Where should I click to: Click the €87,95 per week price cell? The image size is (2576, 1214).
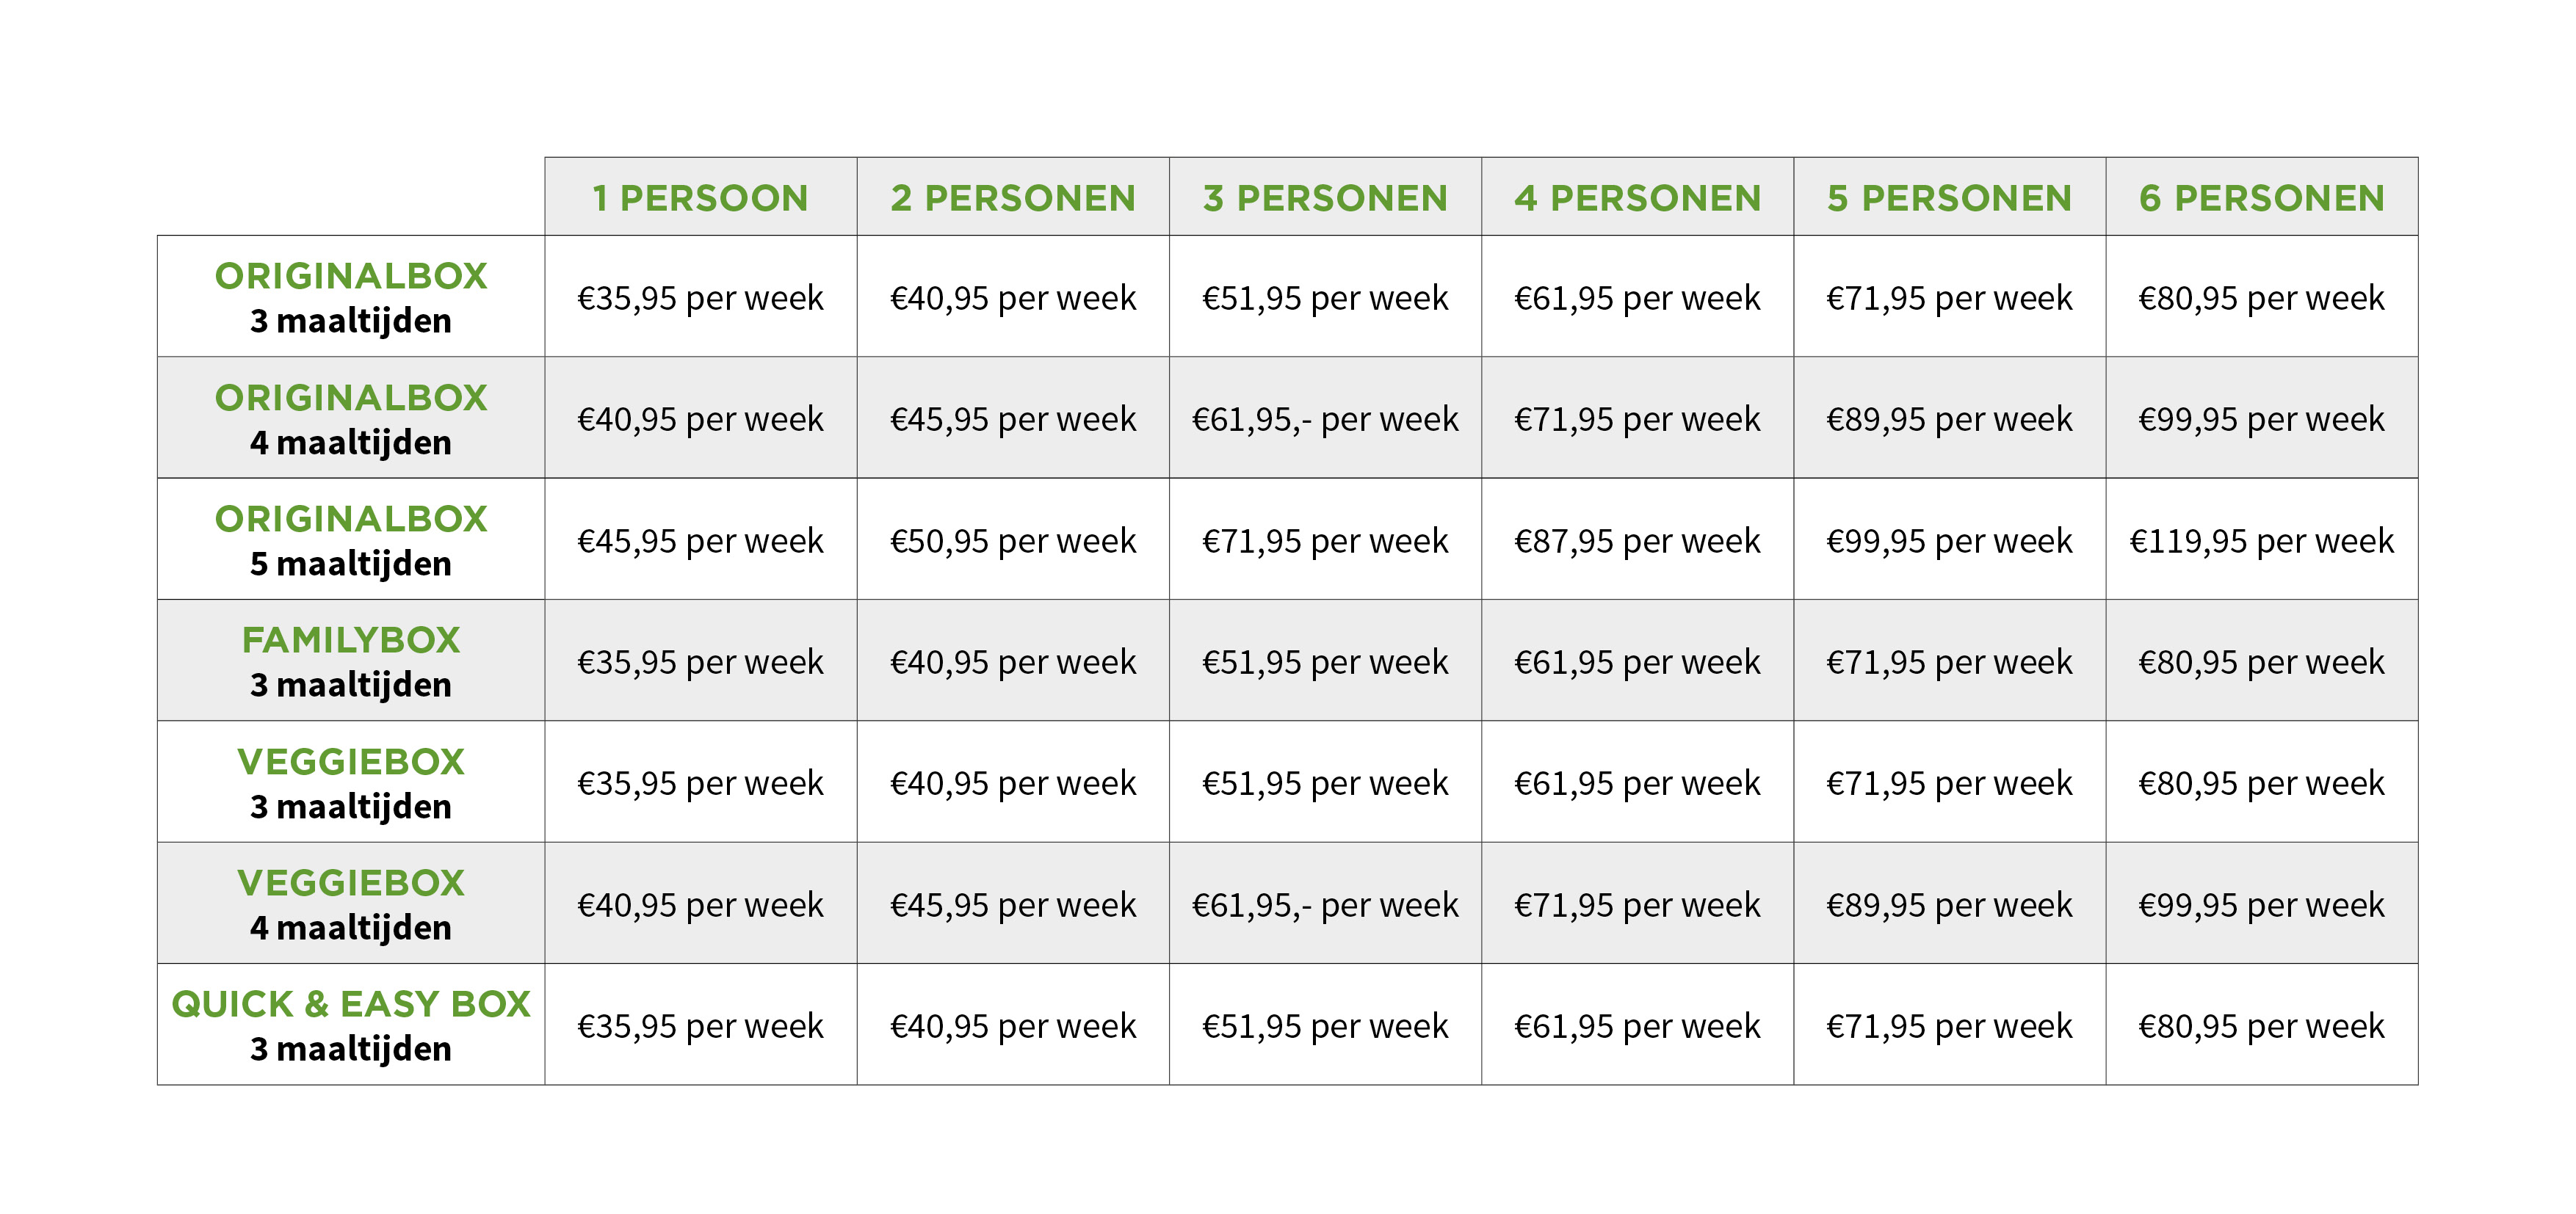pyautogui.click(x=1637, y=540)
